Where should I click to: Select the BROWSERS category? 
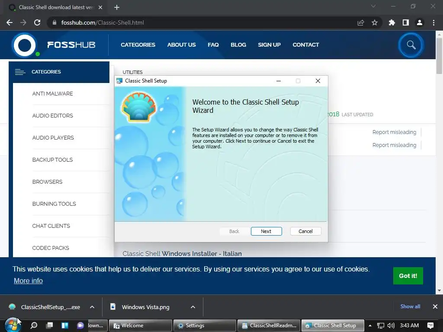47,182
